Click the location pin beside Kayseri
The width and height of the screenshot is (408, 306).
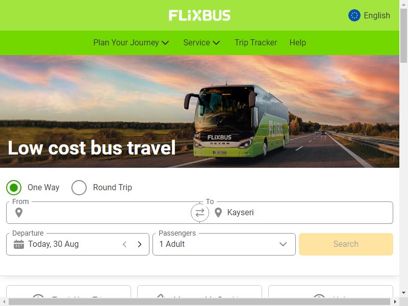point(218,213)
